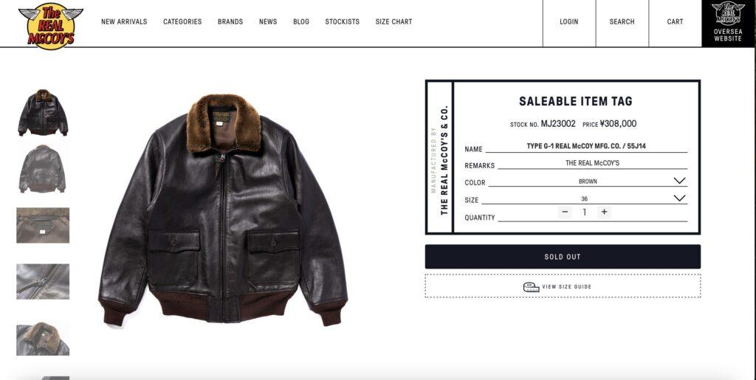Open the Size Chart page

[394, 21]
